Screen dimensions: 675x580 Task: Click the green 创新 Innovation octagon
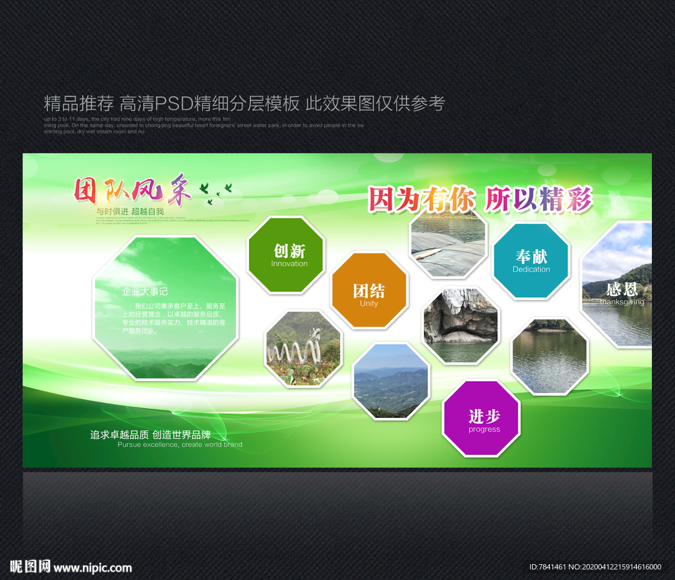click(x=286, y=255)
